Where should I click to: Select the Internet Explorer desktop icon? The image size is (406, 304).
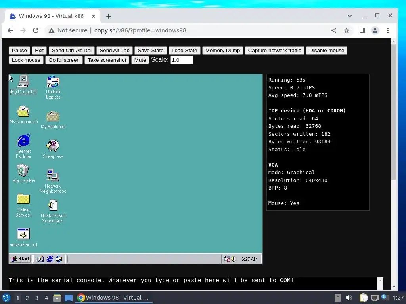click(23, 146)
